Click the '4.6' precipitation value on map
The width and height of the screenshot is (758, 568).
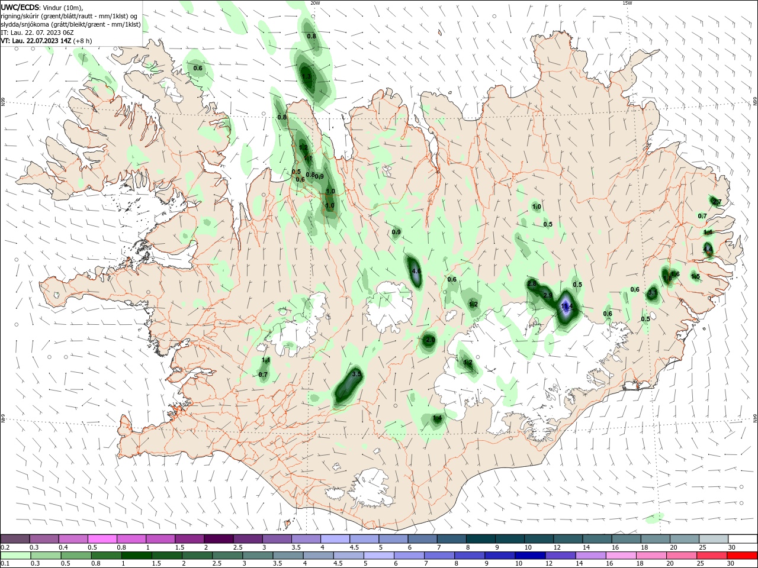point(416,271)
